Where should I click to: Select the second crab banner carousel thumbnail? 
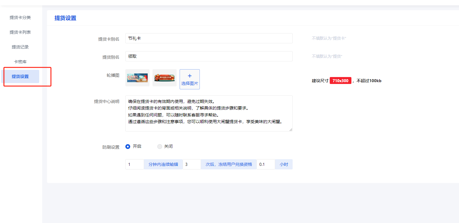[x=165, y=78]
